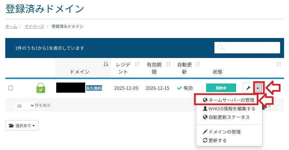
Task: Focus the domain search input field
Action: click(247, 48)
